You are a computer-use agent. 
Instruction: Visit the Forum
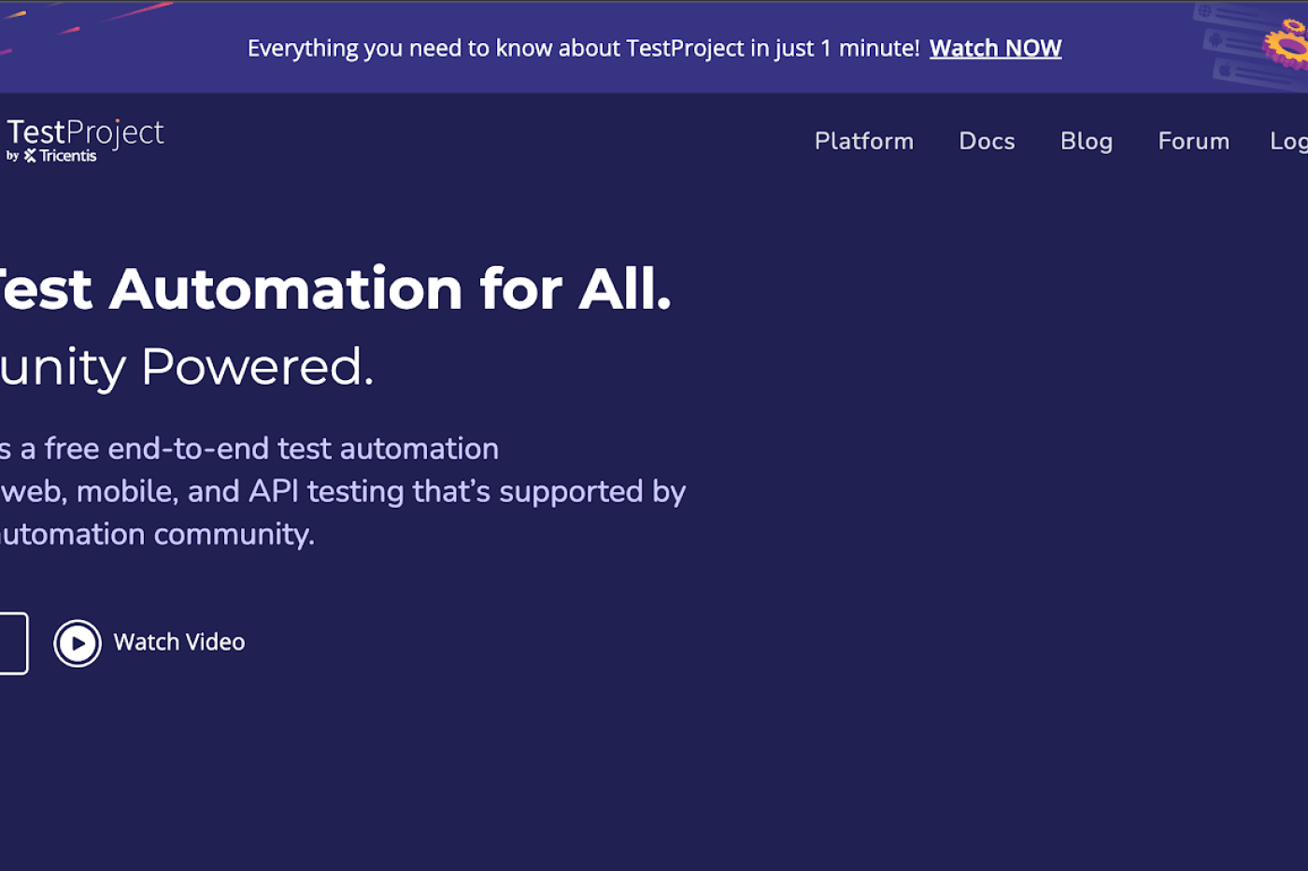[x=1193, y=141]
